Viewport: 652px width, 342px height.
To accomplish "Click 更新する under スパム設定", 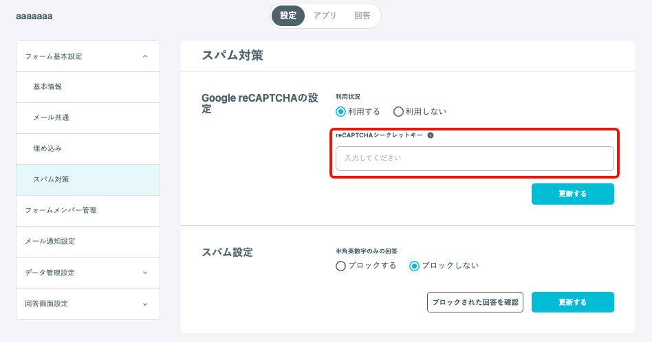I will point(573,302).
